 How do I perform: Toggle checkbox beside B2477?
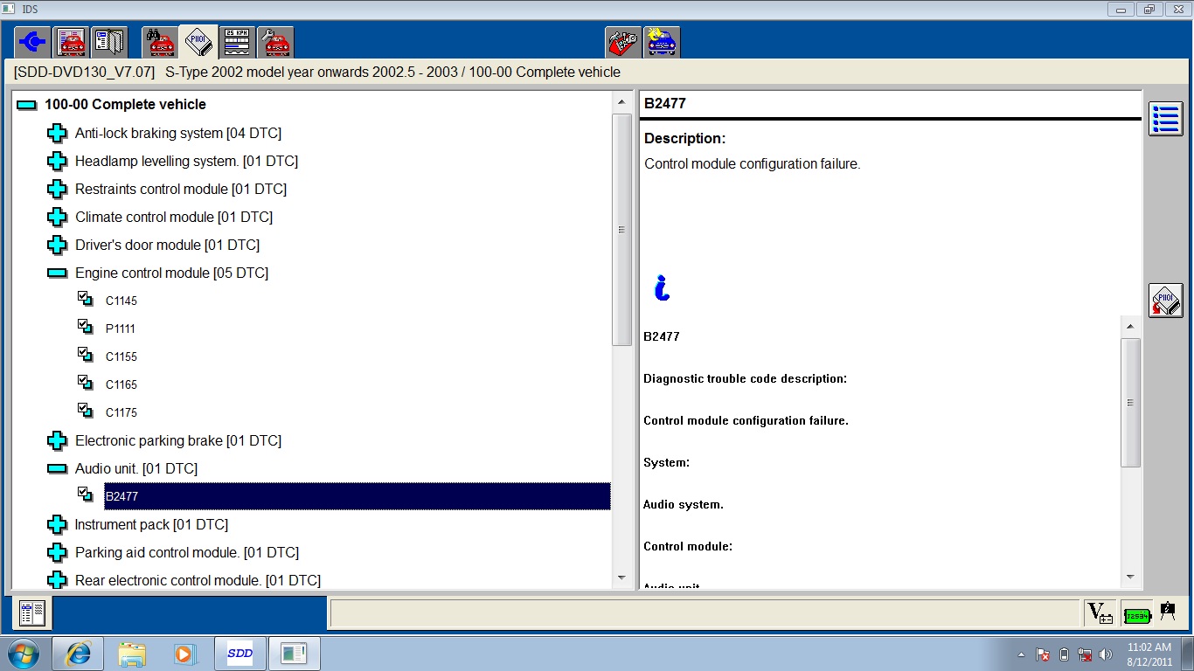(85, 495)
